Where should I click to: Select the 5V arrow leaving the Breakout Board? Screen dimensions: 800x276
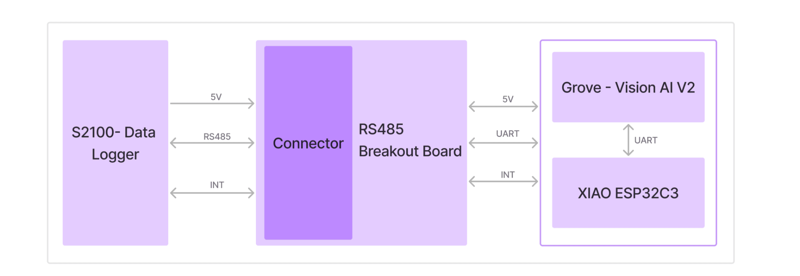(x=503, y=107)
